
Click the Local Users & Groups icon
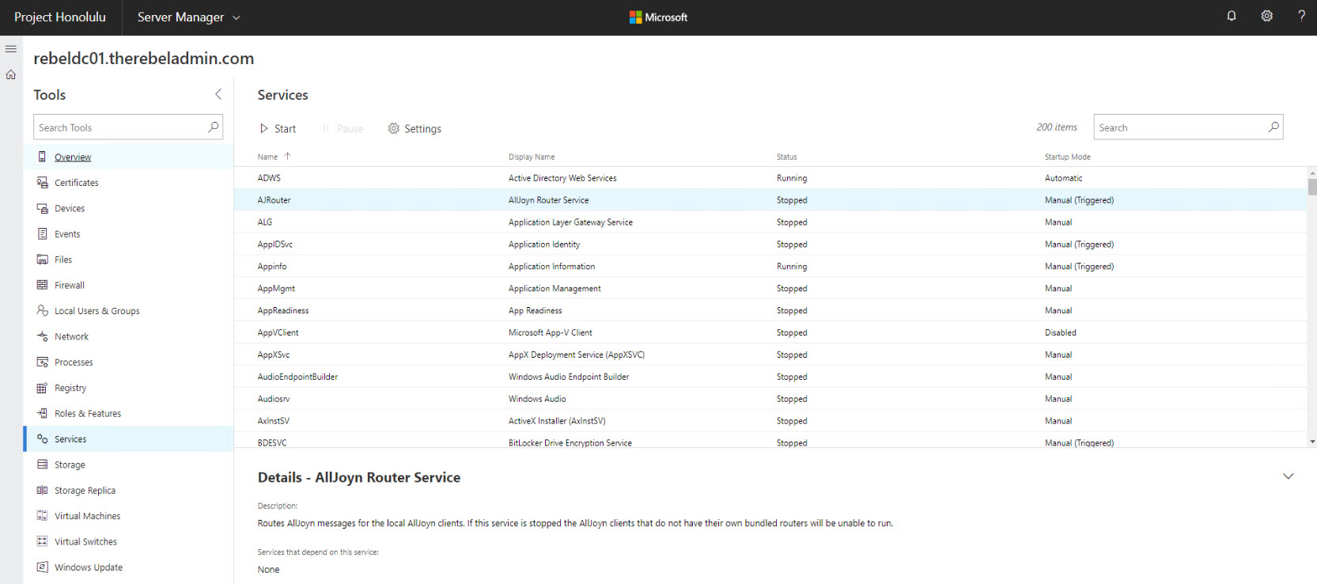coord(42,310)
